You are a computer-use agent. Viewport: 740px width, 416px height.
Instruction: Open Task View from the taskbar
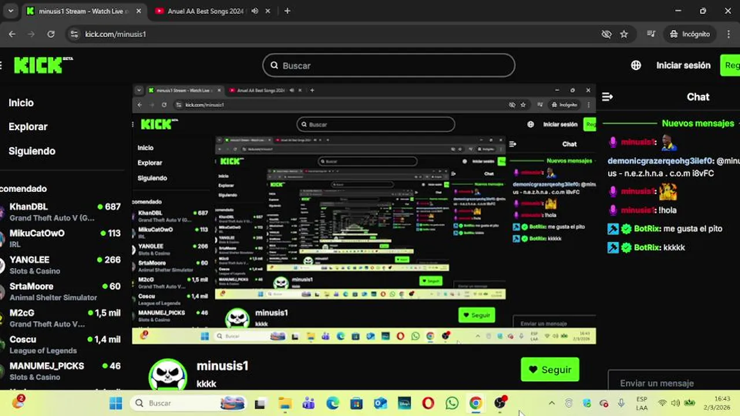pyautogui.click(x=260, y=403)
